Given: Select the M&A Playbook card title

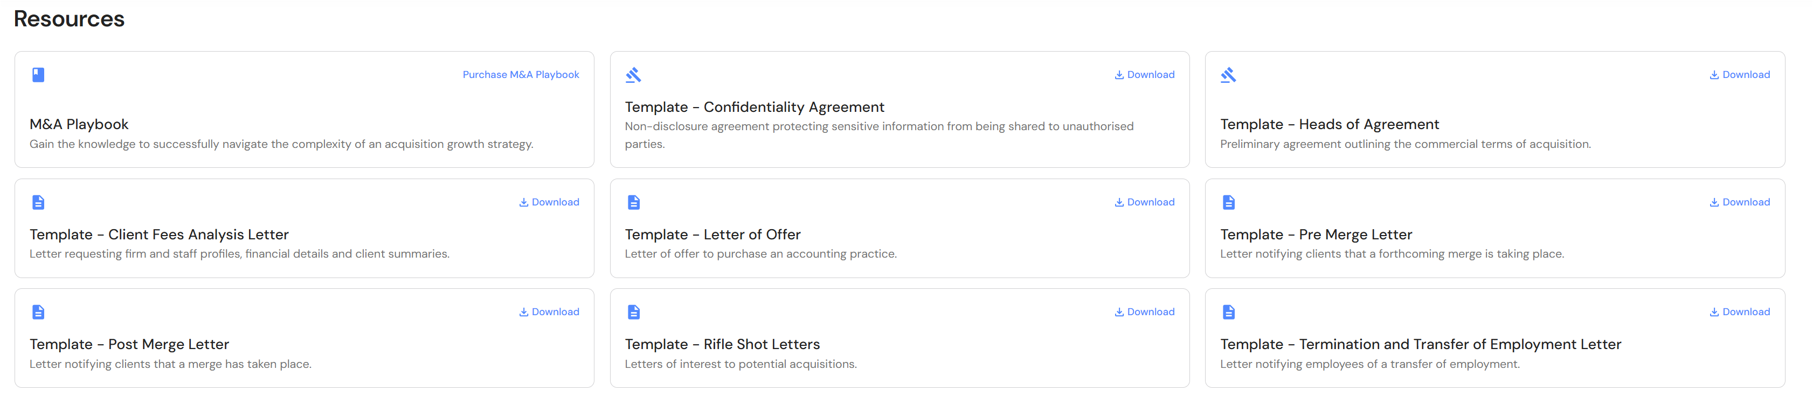Looking at the screenshot, I should (79, 124).
